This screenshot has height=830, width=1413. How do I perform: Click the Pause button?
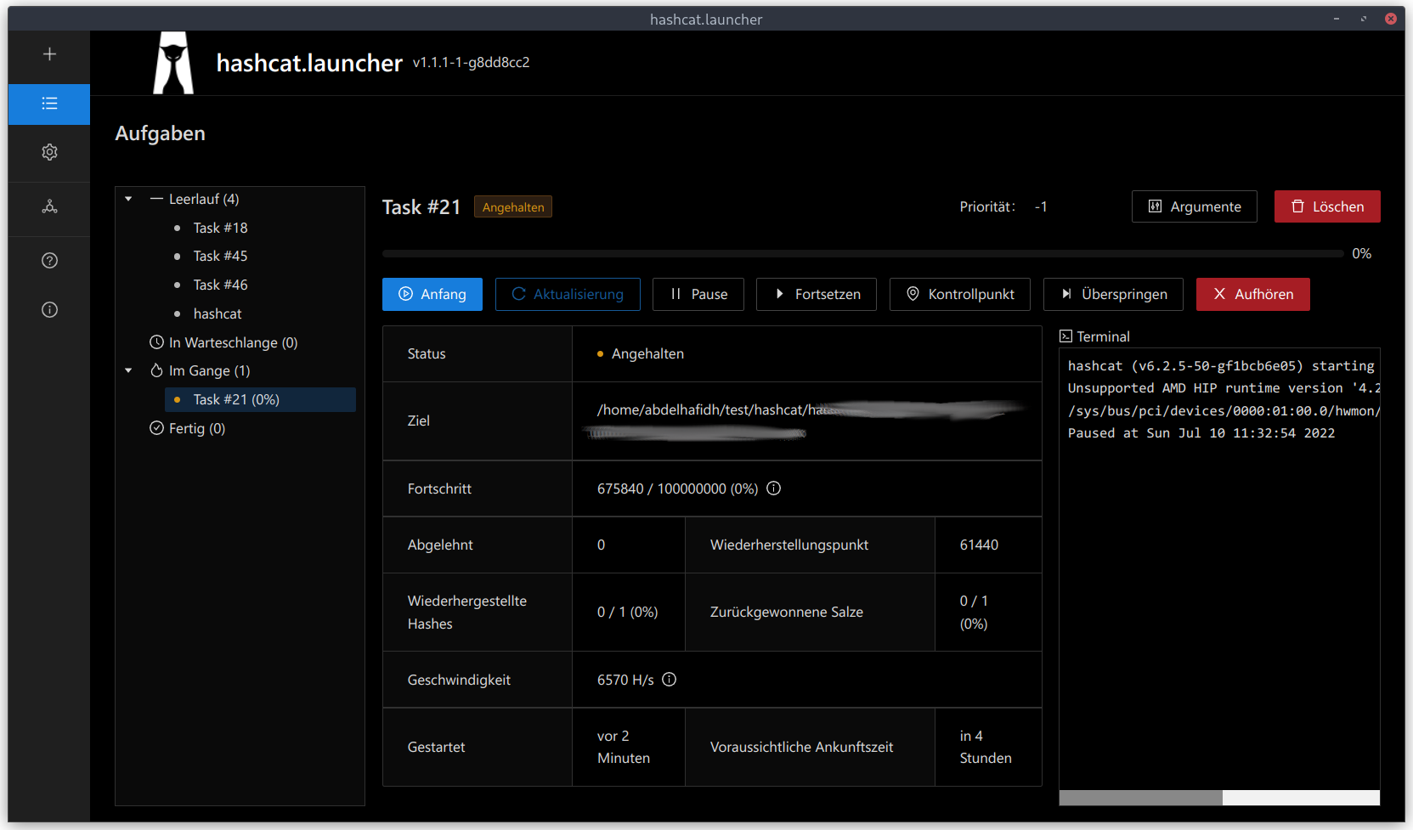click(698, 294)
